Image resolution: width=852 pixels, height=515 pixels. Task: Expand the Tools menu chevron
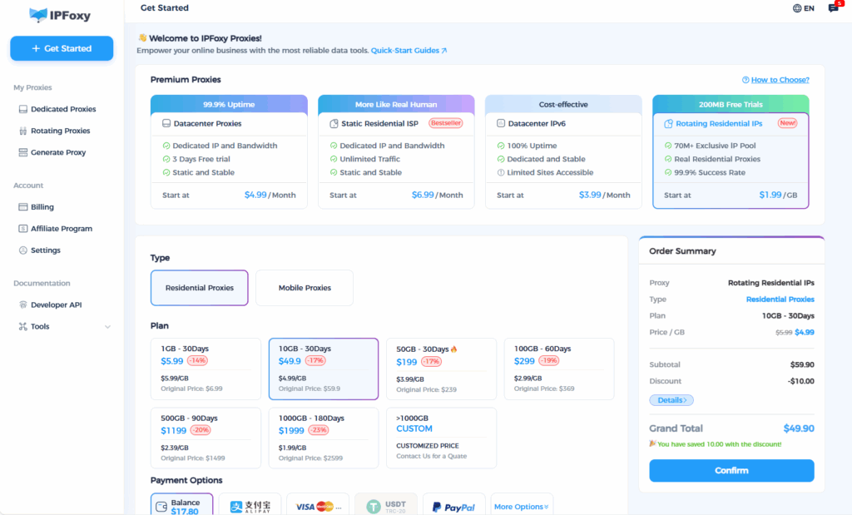click(x=107, y=327)
